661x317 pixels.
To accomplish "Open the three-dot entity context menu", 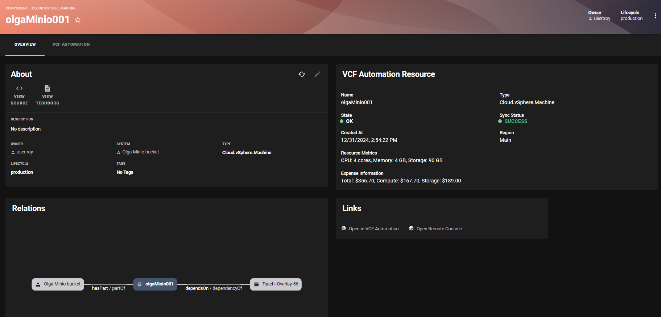I will [x=655, y=16].
